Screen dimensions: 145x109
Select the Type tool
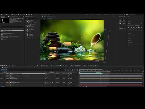(21, 15)
